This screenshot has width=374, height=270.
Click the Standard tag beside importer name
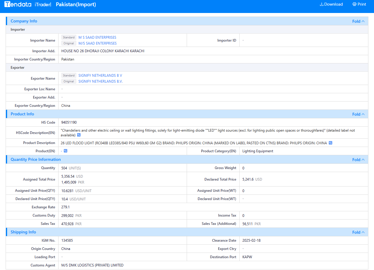[x=69, y=37]
